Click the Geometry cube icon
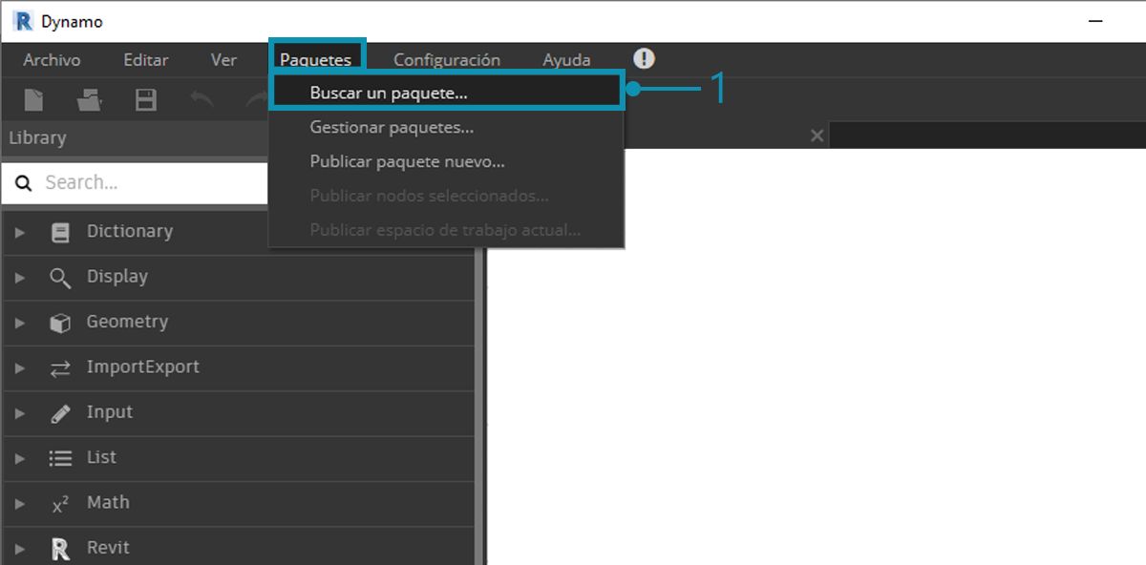Image resolution: width=1146 pixels, height=565 pixels. click(x=60, y=323)
